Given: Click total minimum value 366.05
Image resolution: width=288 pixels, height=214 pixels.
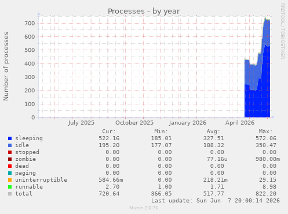Looking at the screenshot, I should click(x=161, y=194).
